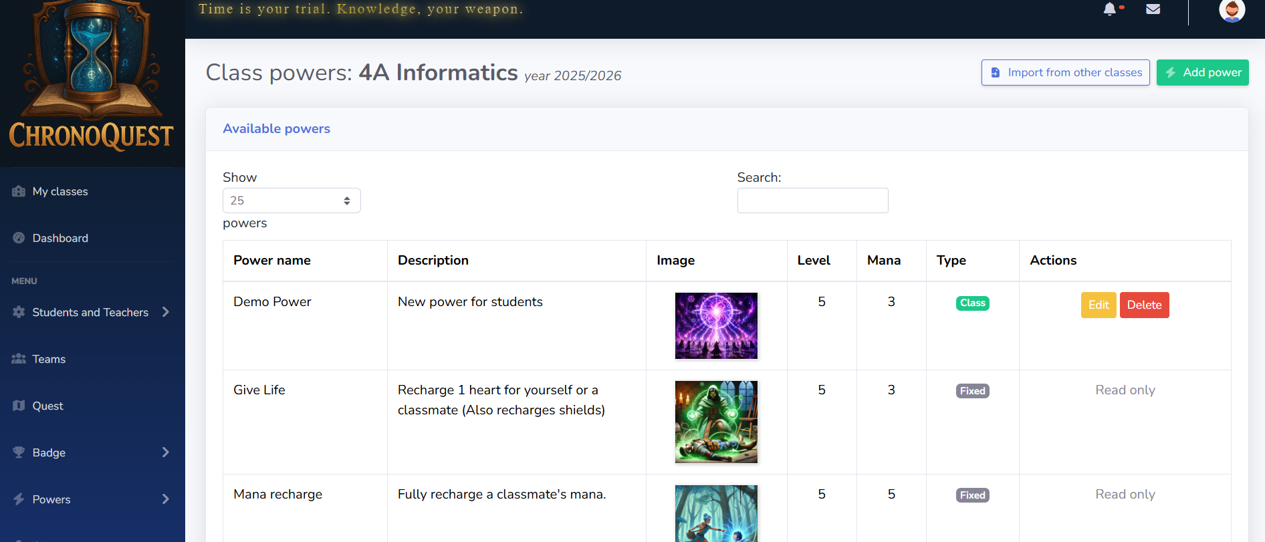Open the Give Life green thumbnail

click(716, 422)
